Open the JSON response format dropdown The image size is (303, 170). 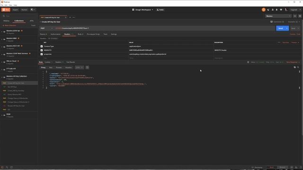coord(79,68)
